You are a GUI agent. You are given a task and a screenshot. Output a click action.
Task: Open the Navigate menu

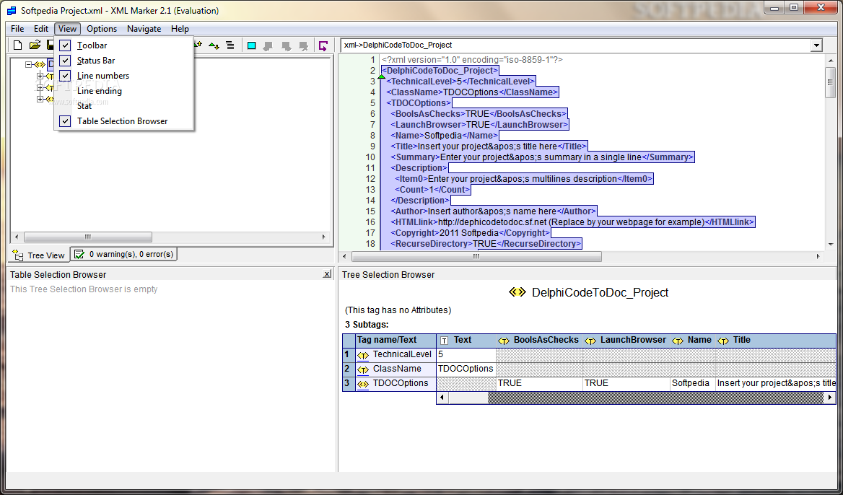(144, 29)
